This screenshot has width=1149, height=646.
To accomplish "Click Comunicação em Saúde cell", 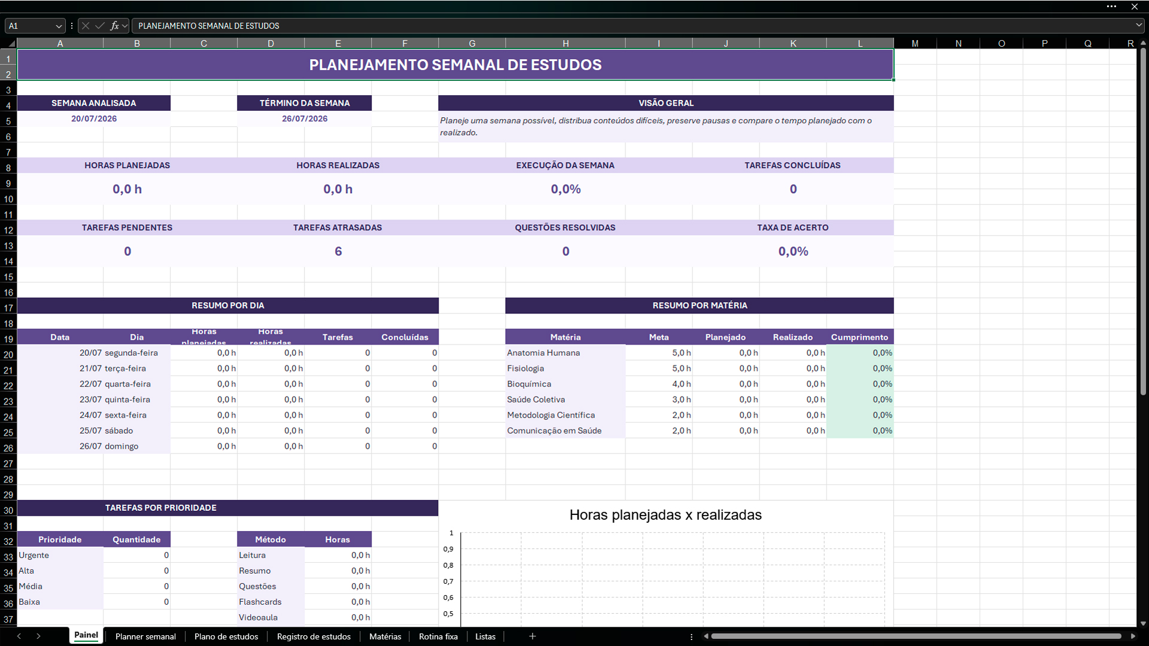I will [x=566, y=431].
